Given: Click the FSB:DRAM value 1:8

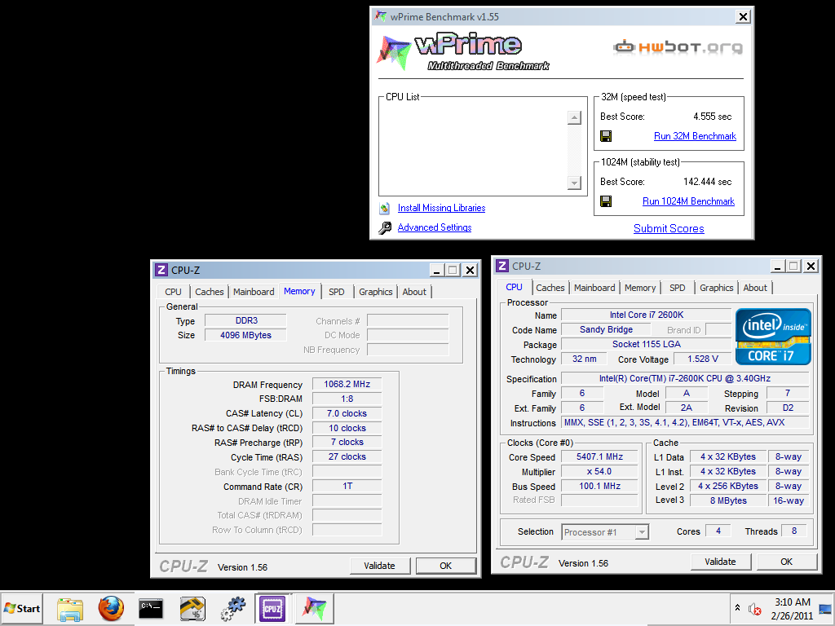Looking at the screenshot, I should (x=347, y=399).
